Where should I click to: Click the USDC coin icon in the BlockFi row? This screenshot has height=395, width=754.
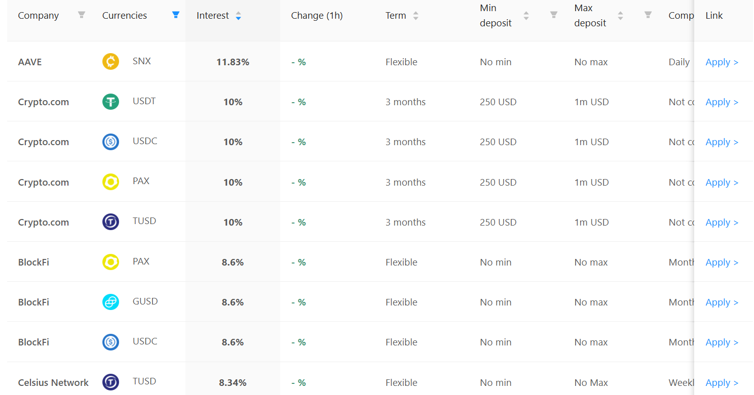click(110, 342)
